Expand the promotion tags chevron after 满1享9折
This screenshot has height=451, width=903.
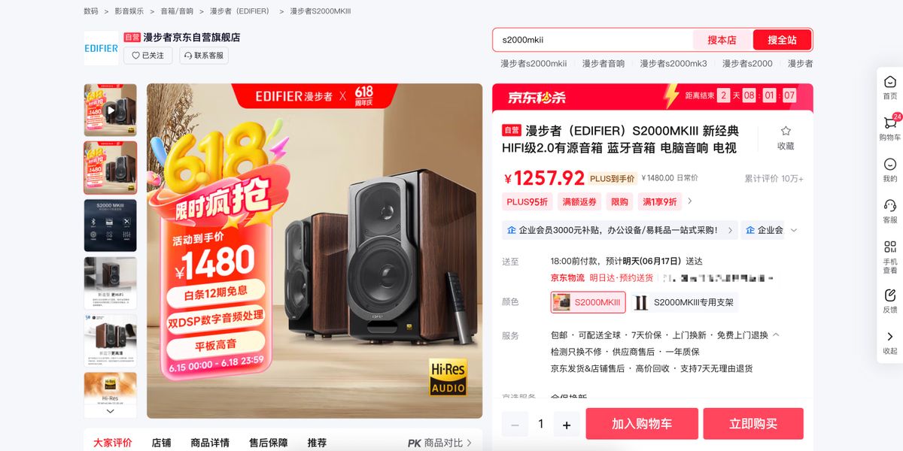690,201
